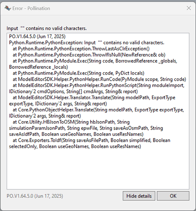Click the 'Error - Pollination' title text

point(31,8)
